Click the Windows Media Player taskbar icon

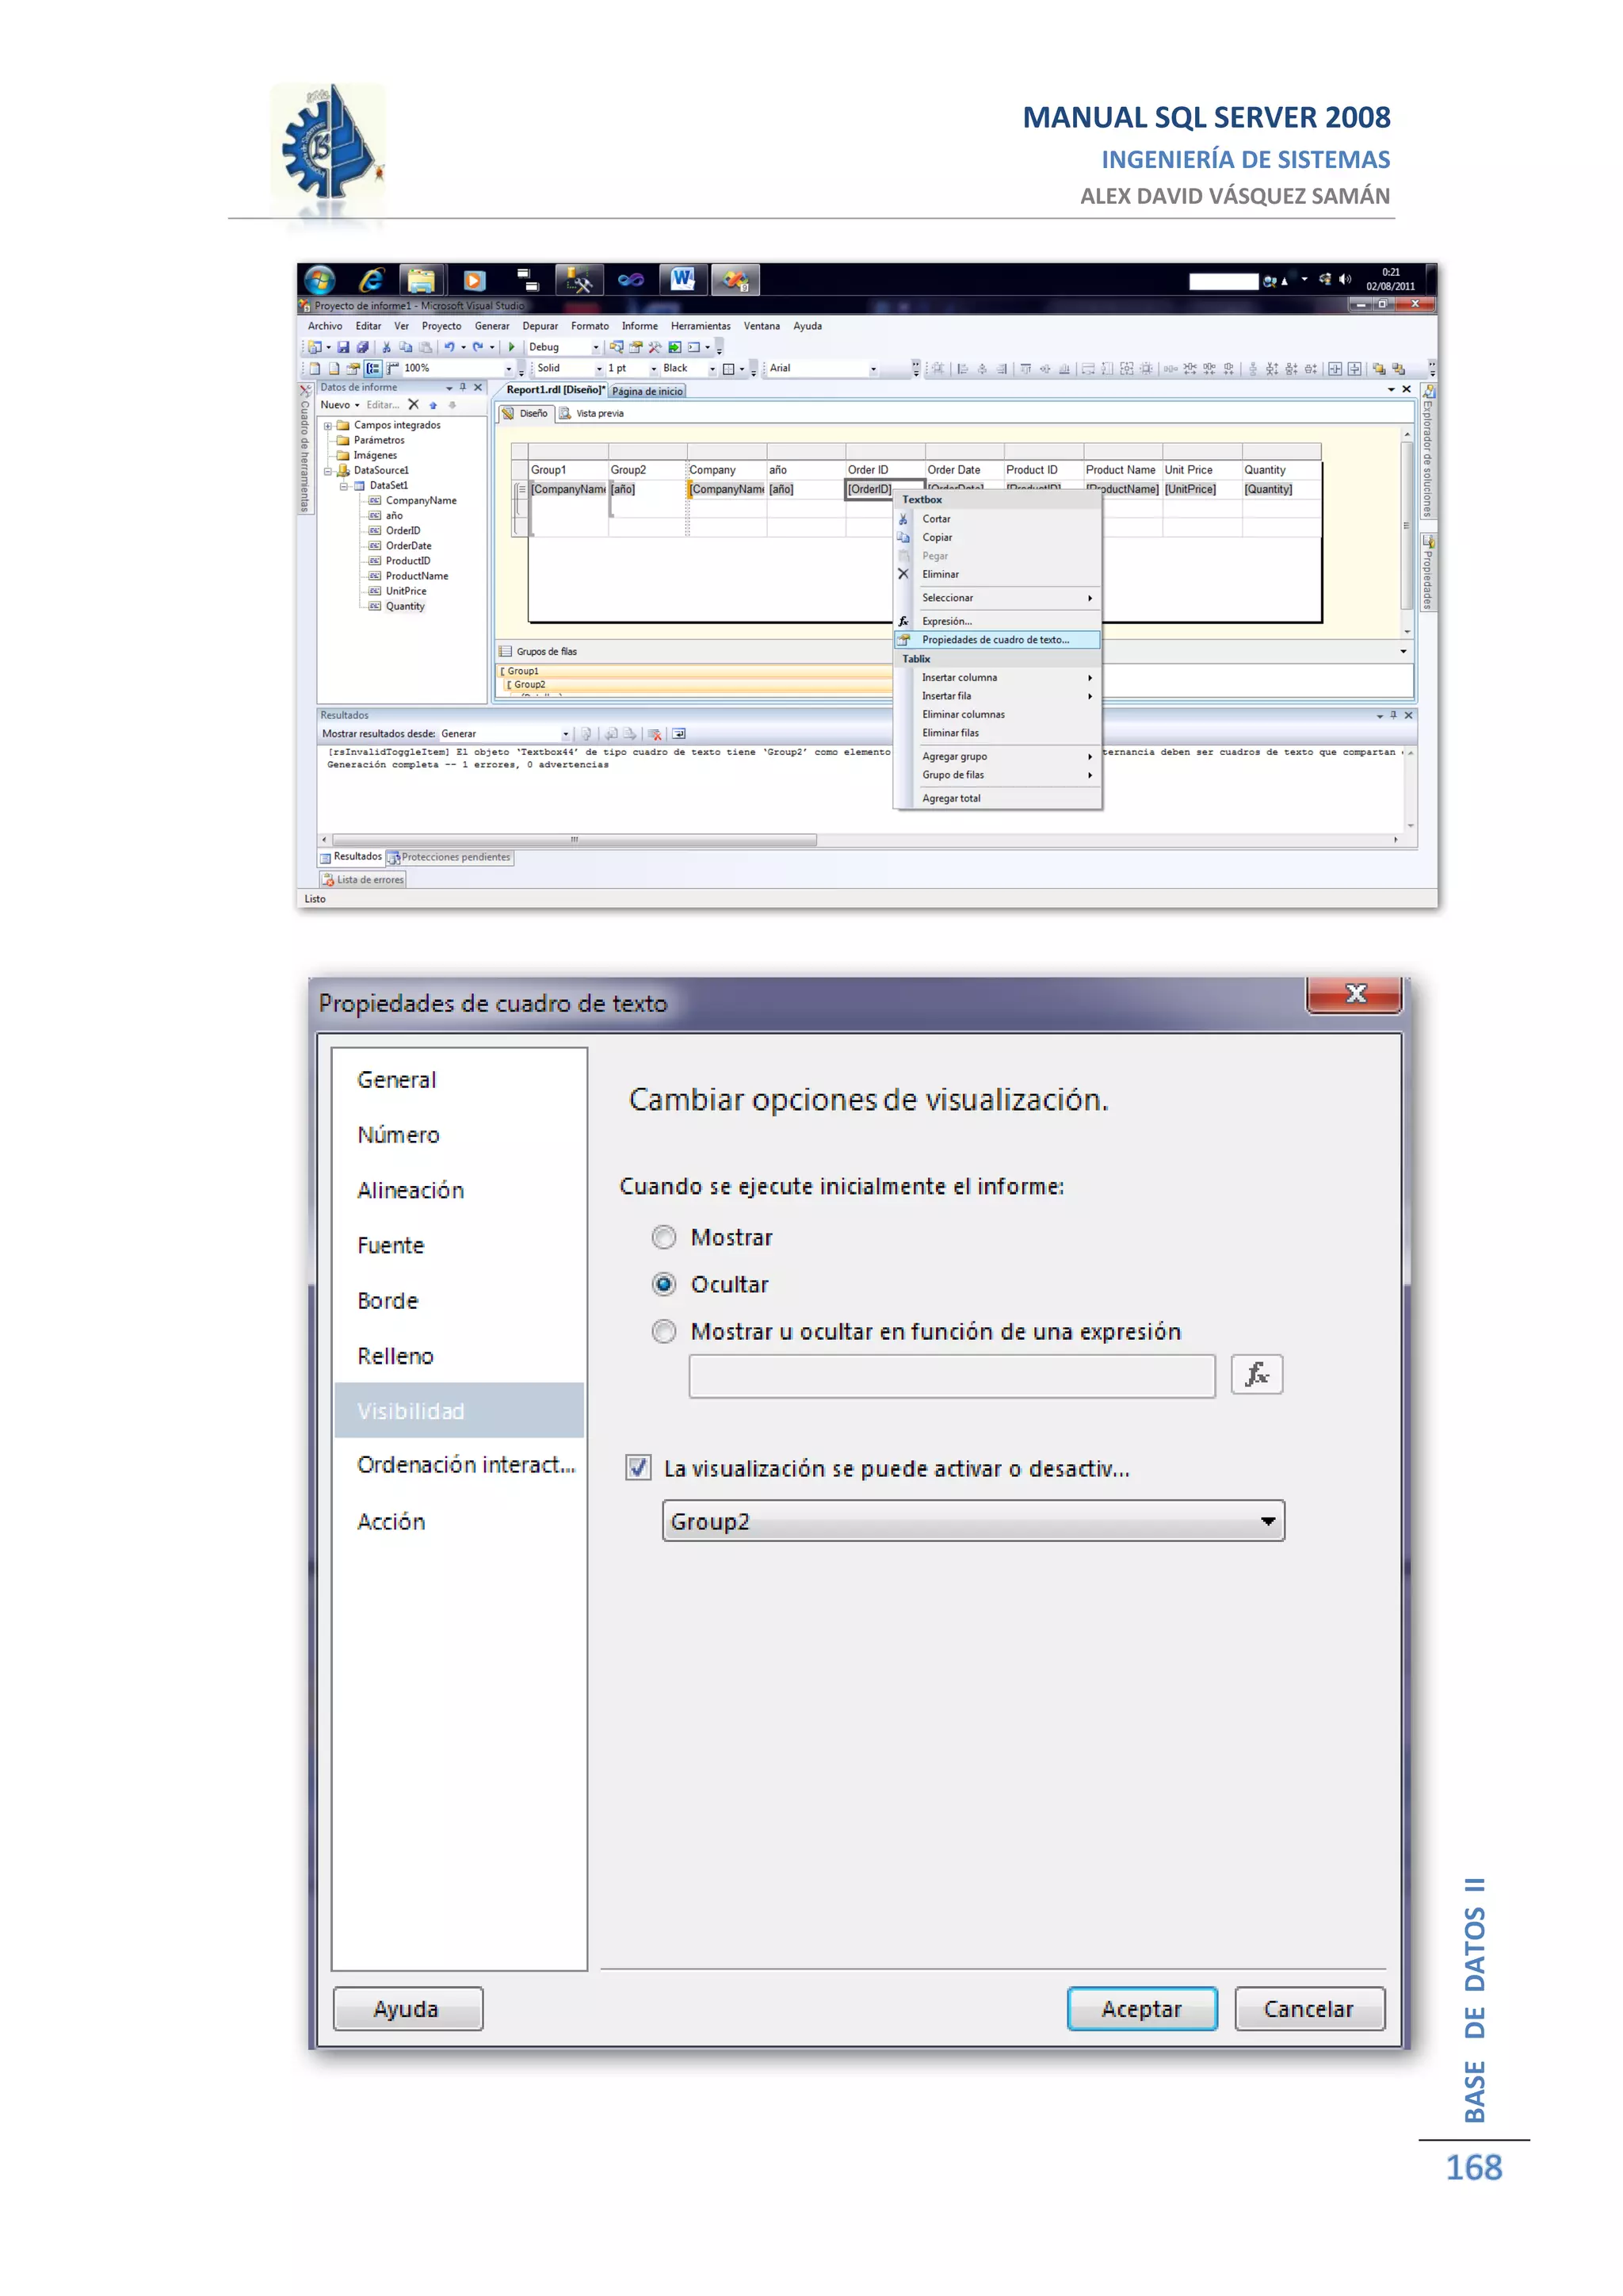click(x=475, y=280)
